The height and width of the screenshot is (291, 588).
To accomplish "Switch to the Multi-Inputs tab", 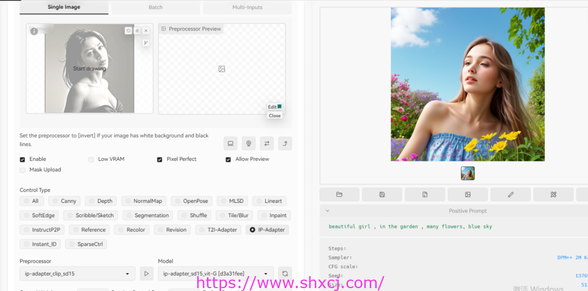I will (x=247, y=7).
